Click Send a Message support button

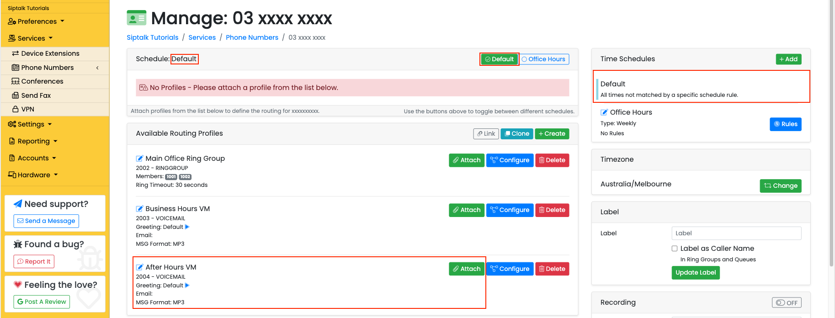[x=46, y=221]
